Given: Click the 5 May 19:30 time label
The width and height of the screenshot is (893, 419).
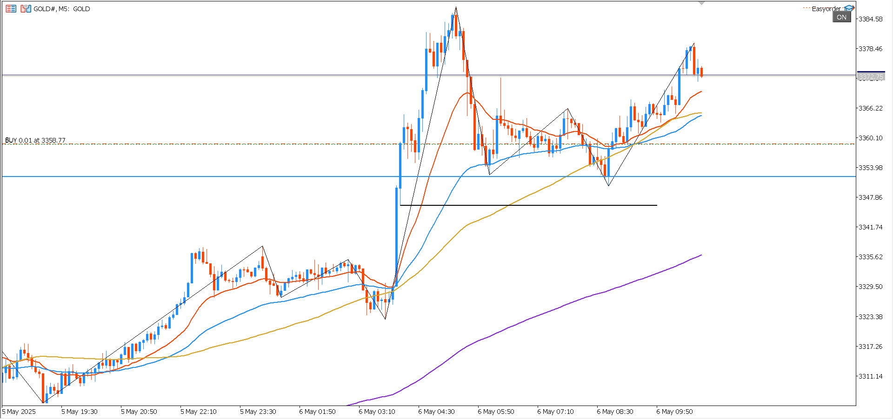Looking at the screenshot, I should point(80,412).
